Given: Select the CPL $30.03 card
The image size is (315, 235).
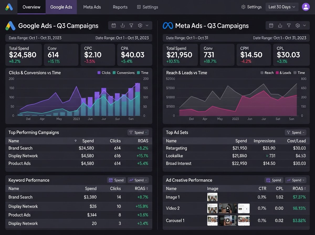Looking at the screenshot, I should (x=291, y=55).
